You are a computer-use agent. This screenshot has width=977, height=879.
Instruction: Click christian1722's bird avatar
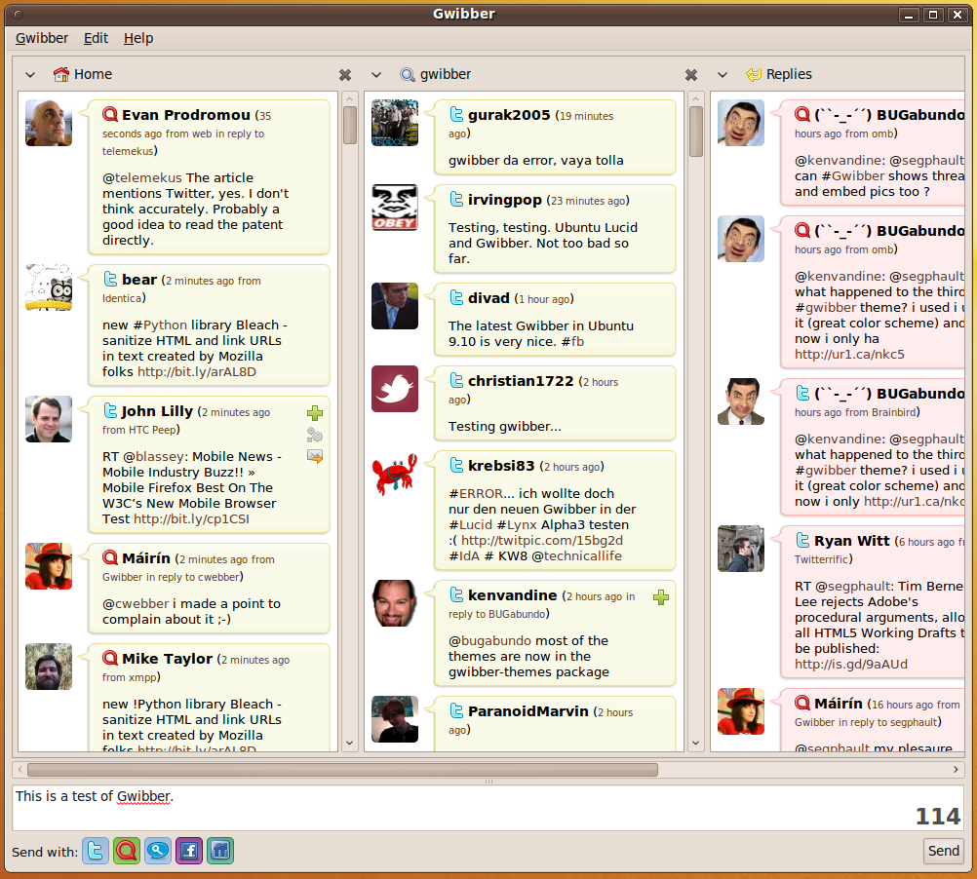tap(395, 389)
